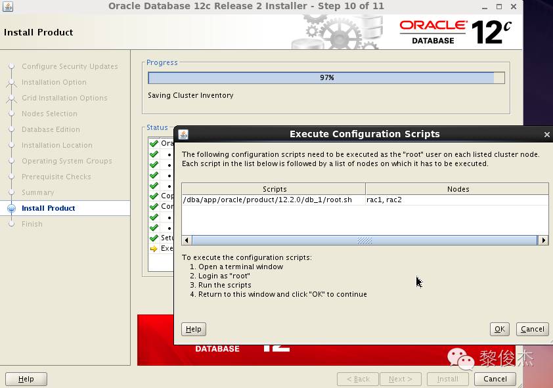Click the green checkmark beside 'Ora' status row

tap(154, 143)
